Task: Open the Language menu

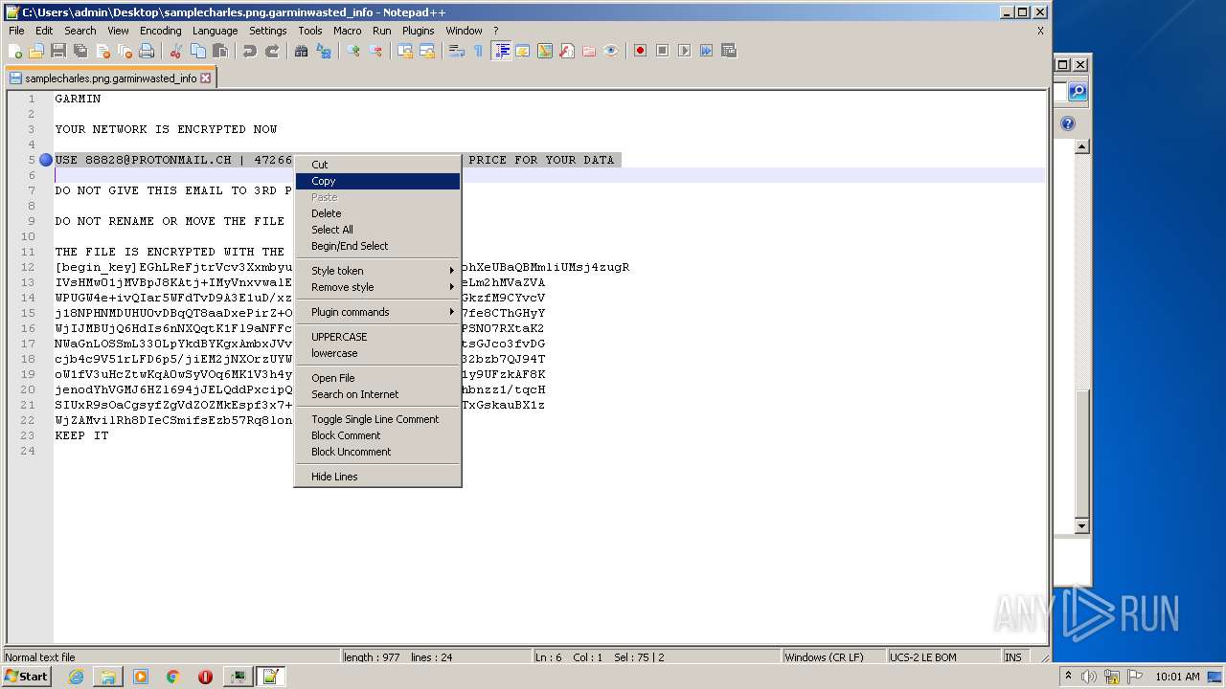Action: (x=215, y=31)
